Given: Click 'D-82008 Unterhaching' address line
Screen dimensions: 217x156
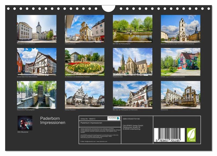Looking at the screenshot, I should tap(132, 129).
